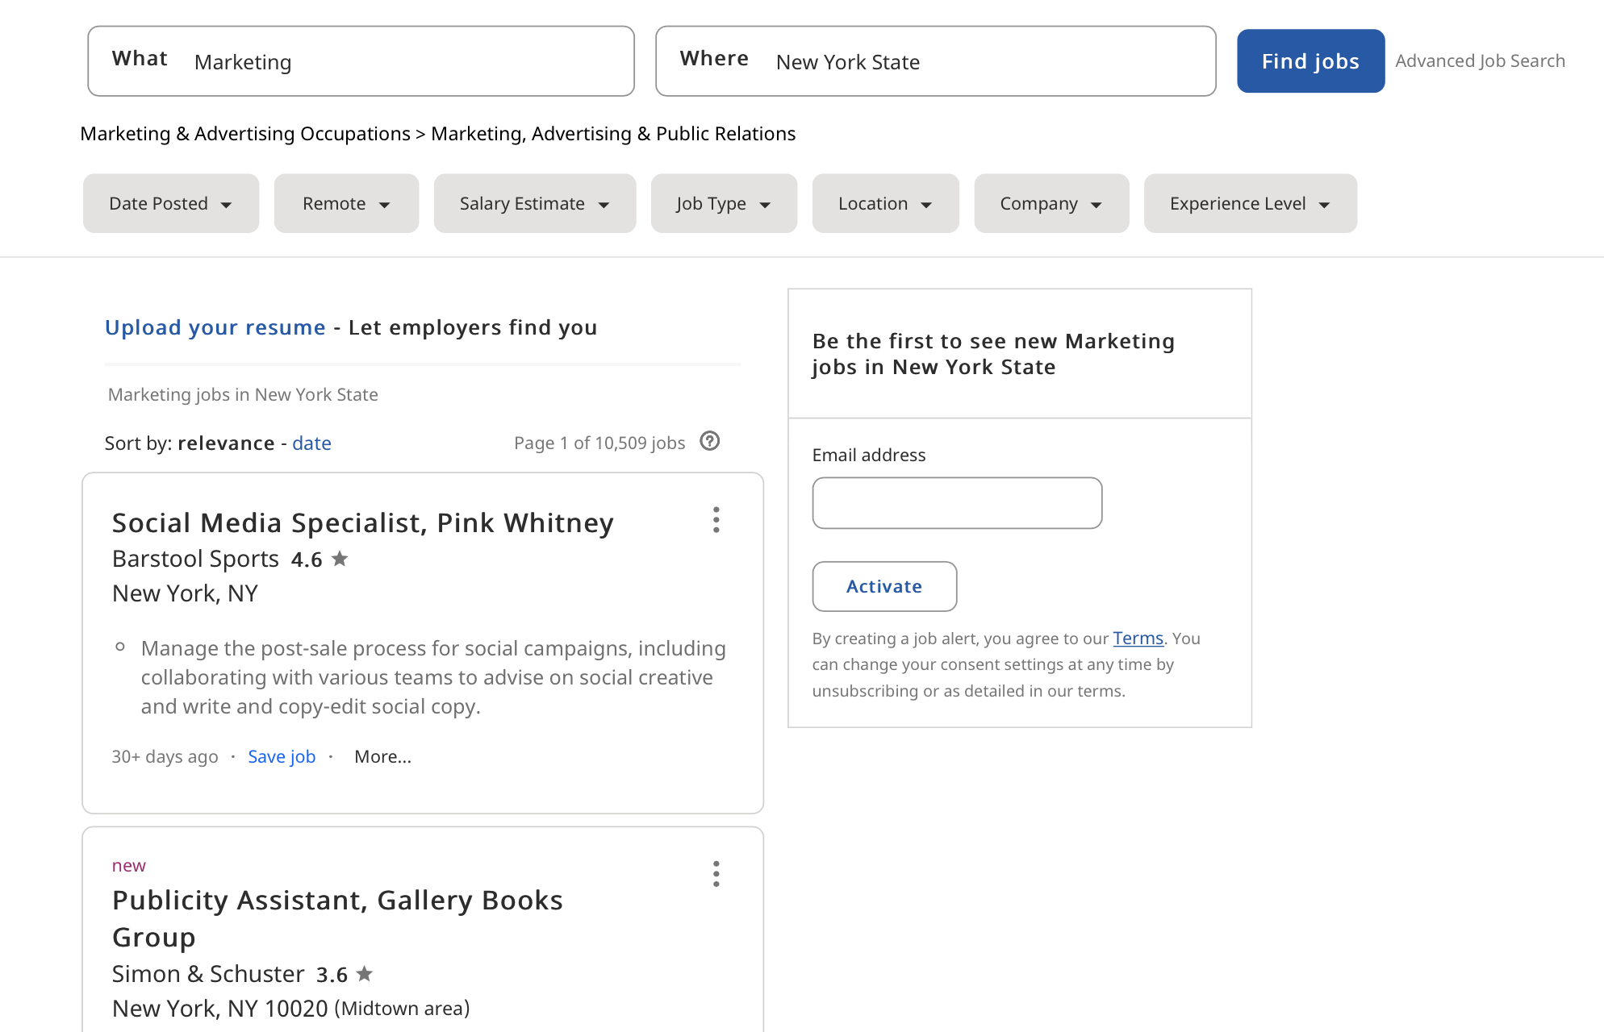
Task: Click relevance sort option
Action: coord(226,443)
